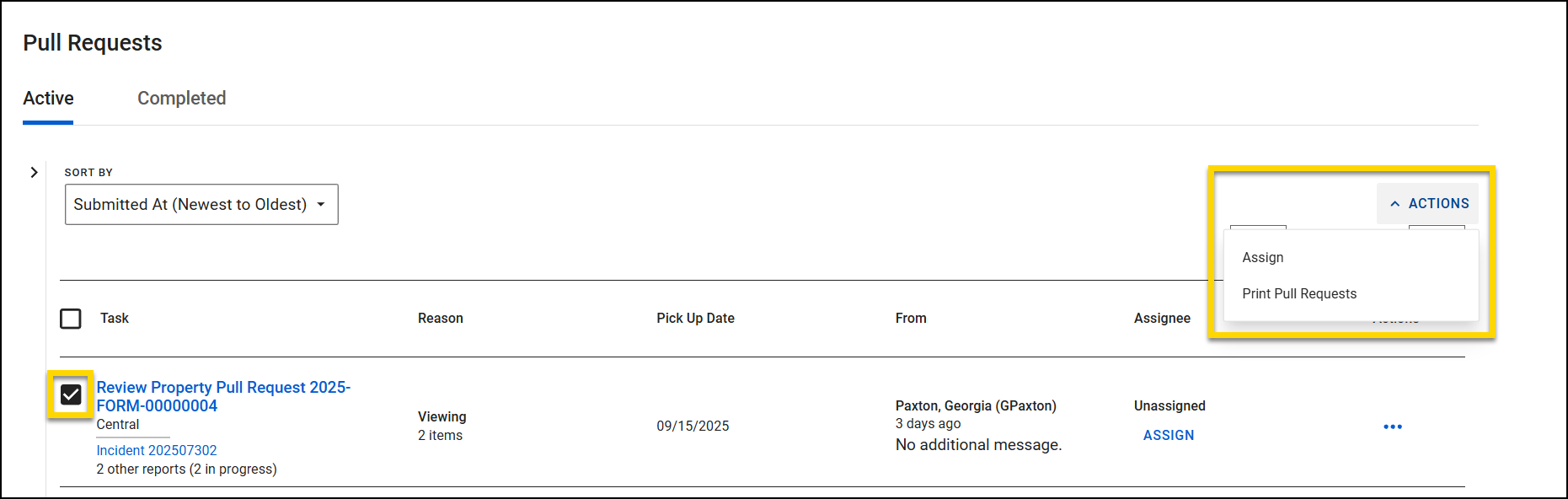Click the 09/15/2025 pick up date cell
This screenshot has width=1568, height=499.
[693, 427]
